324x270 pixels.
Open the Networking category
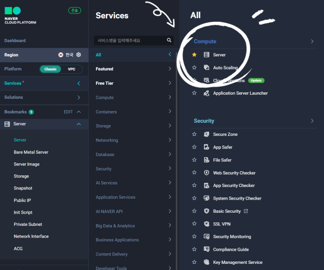coord(133,140)
